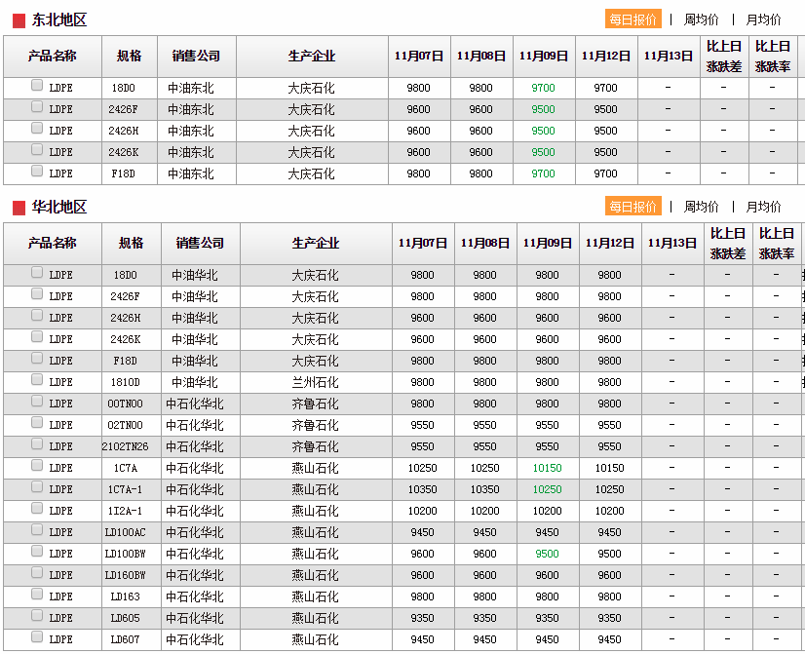The width and height of the screenshot is (805, 654).
Task: Click 中油华北 in the 1810D row
Action: point(195,382)
